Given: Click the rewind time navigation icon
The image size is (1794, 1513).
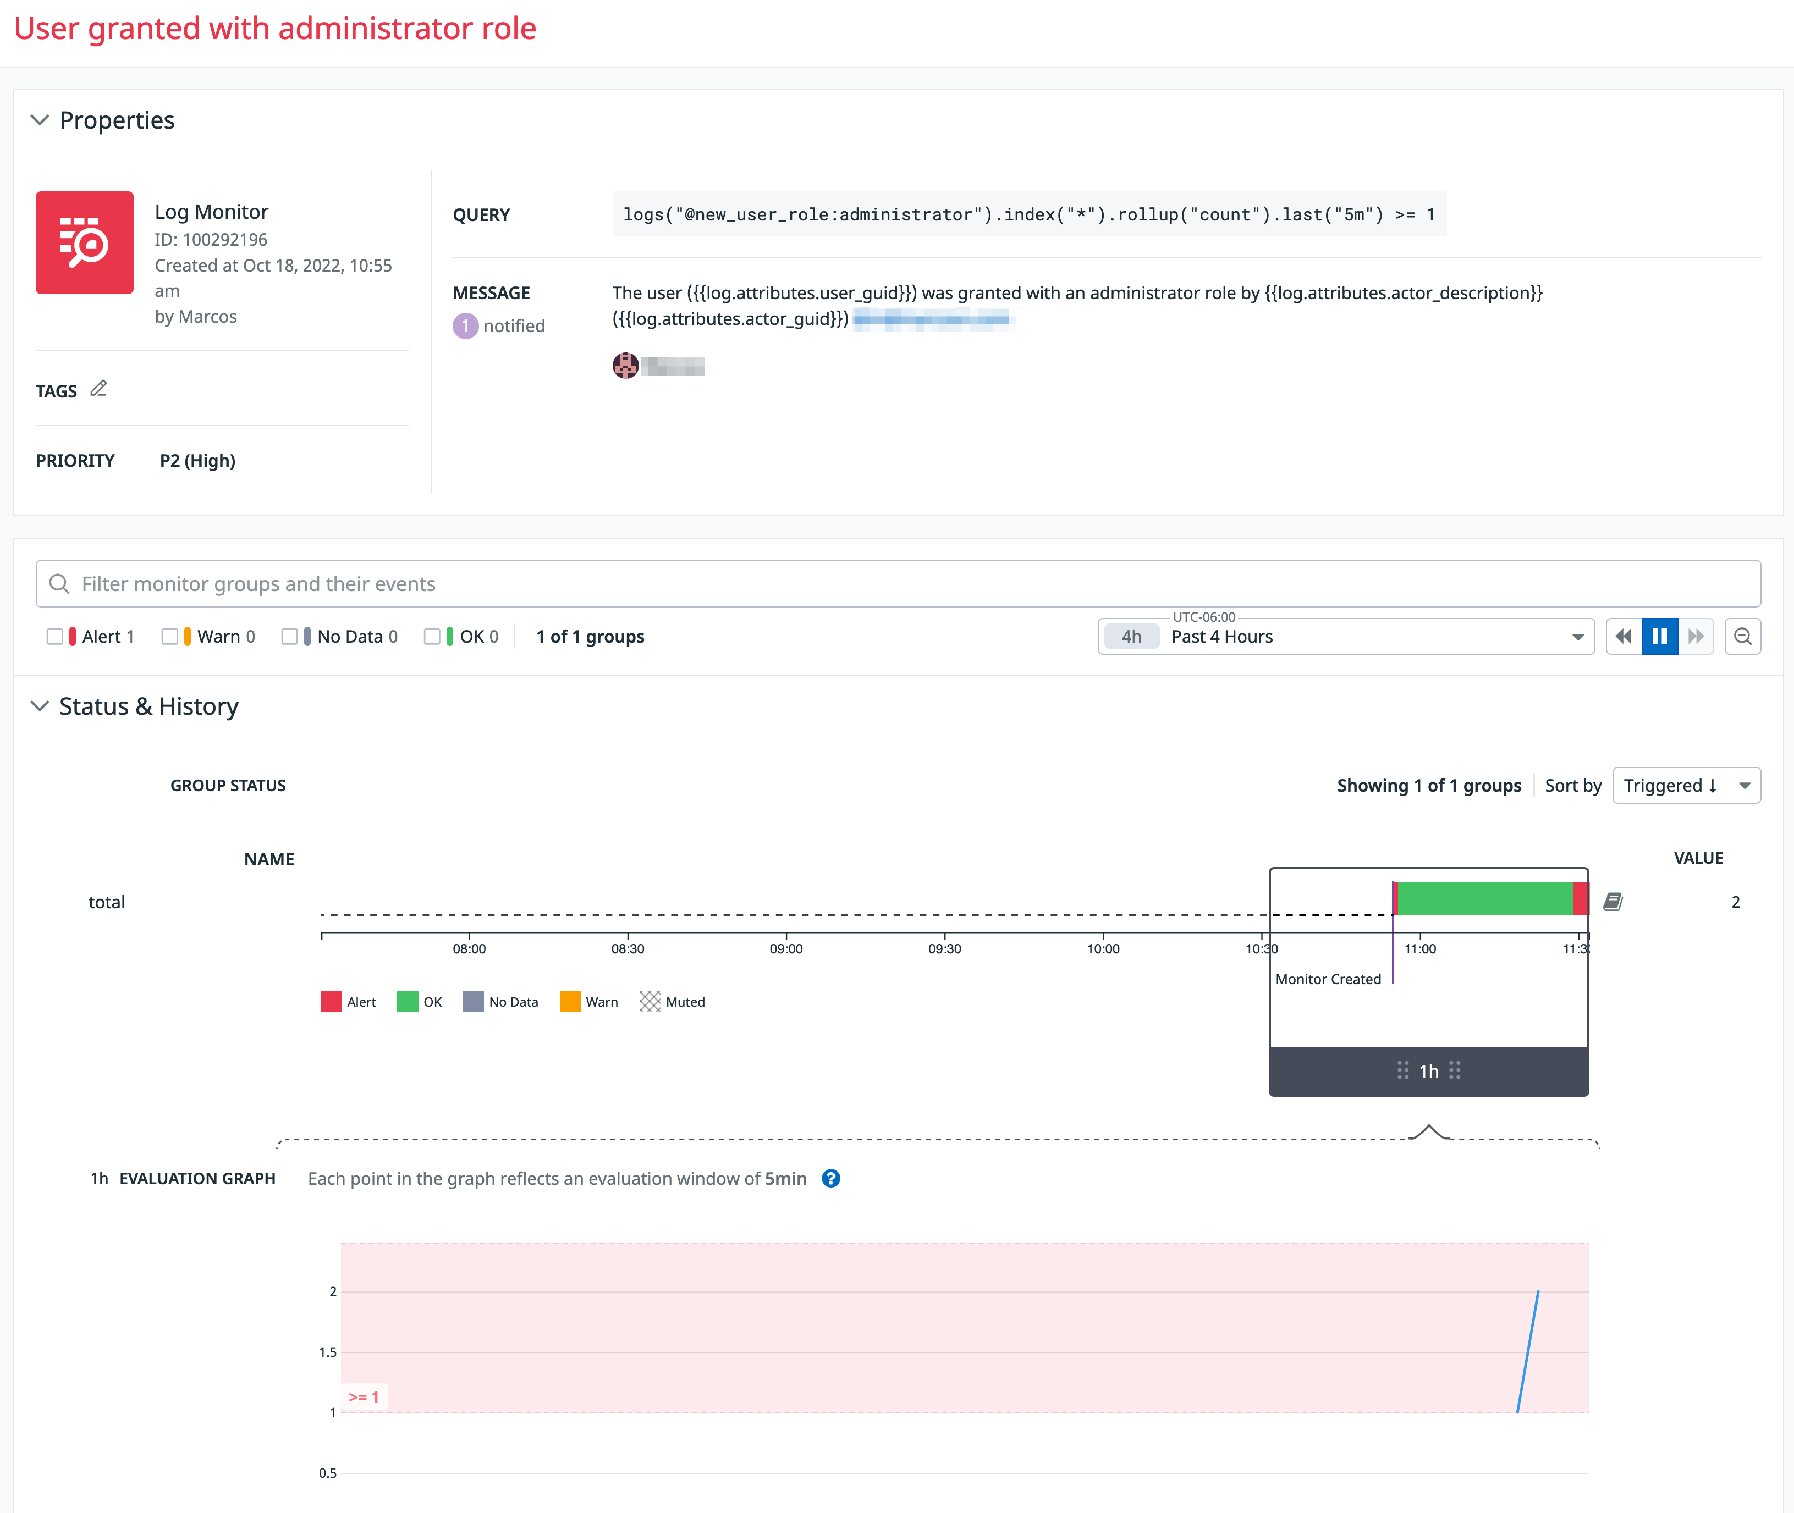Looking at the screenshot, I should [1624, 636].
